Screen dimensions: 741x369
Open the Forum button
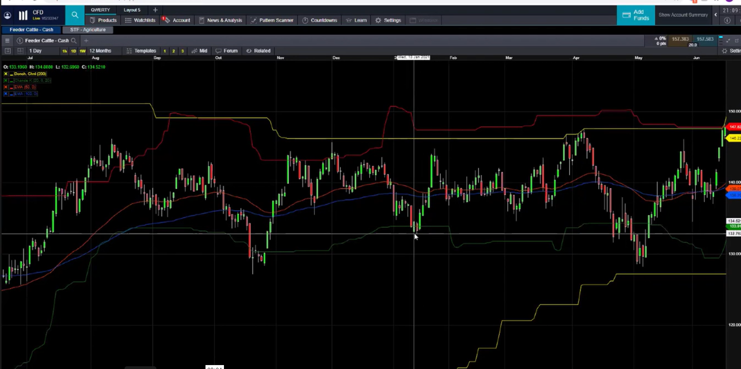pyautogui.click(x=227, y=51)
